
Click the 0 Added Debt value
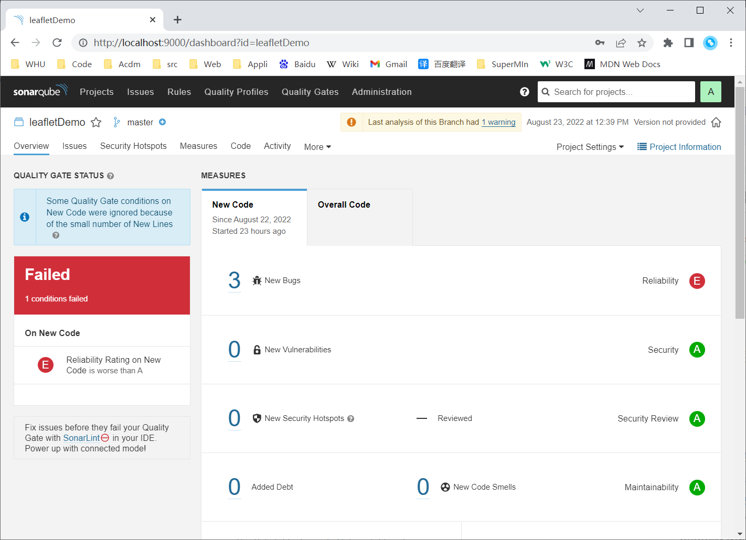235,487
